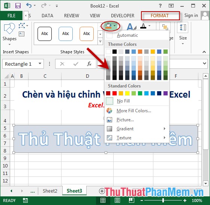Click the Text Fill A icon
Viewport: 210px width, 205px height.
(143, 26)
